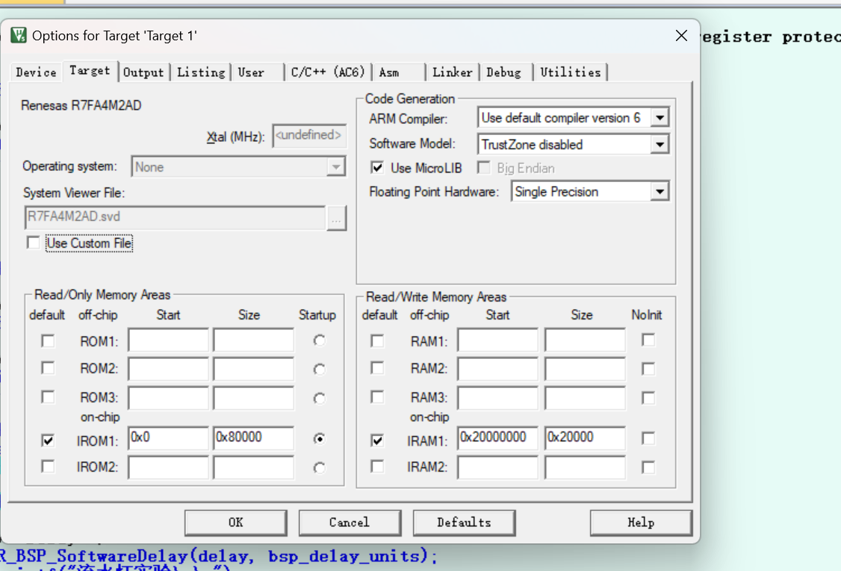The image size is (841, 571).
Task: Go to the Listing tab
Action: click(201, 72)
